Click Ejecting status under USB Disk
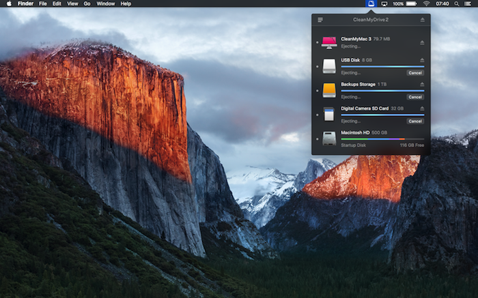The image size is (478, 298). click(x=350, y=73)
